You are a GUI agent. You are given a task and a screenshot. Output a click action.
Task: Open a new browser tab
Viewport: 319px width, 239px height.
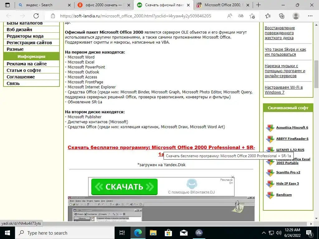tap(258, 5)
